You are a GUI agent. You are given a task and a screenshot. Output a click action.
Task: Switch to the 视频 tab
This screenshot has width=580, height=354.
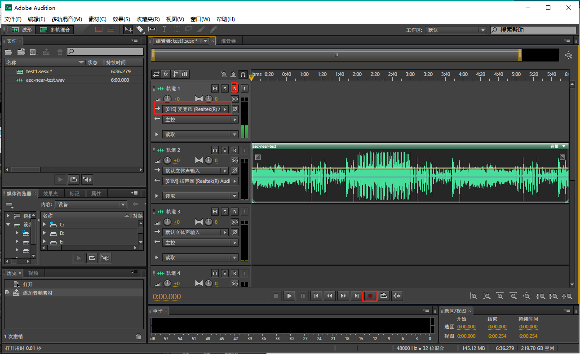pyautogui.click(x=33, y=273)
